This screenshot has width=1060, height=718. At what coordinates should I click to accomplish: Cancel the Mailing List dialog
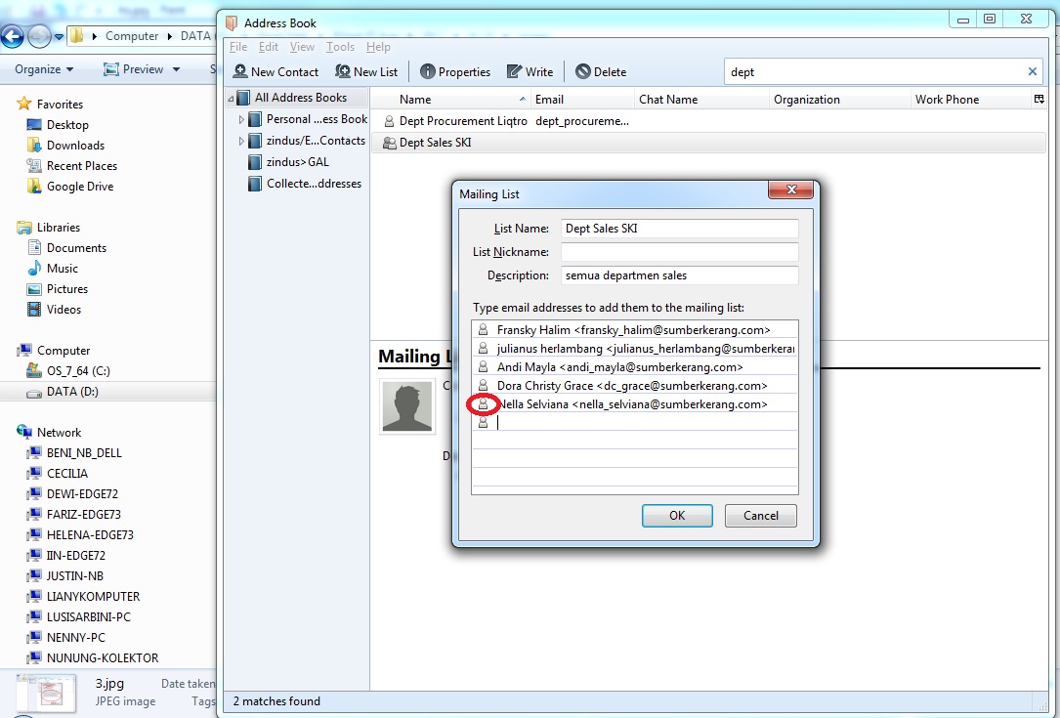tap(760, 516)
